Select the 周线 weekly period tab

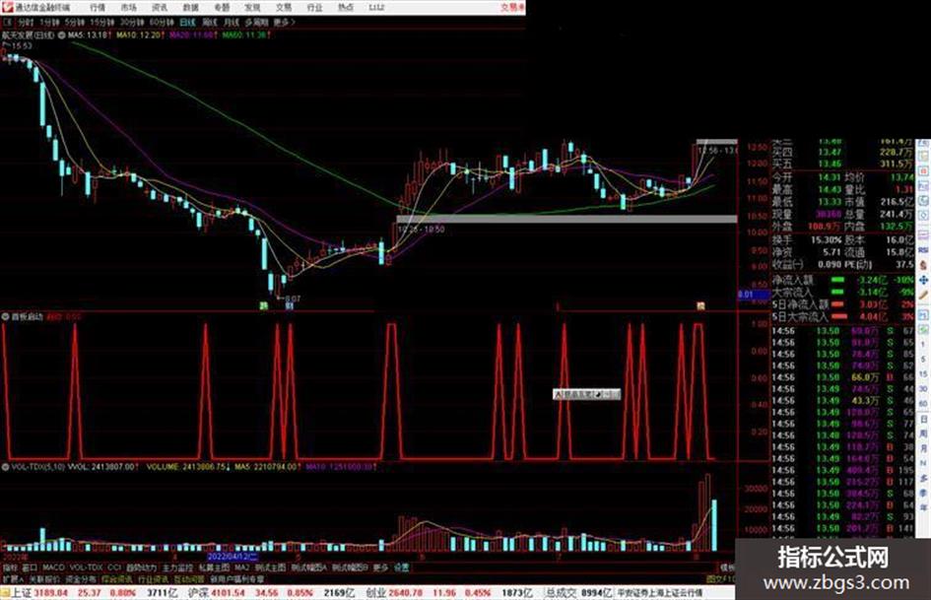point(210,23)
